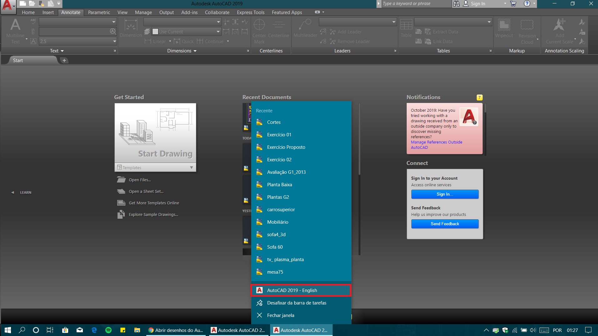The width and height of the screenshot is (598, 336).
Task: Expand the Sign In dropdown arrow
Action: coord(505,3)
